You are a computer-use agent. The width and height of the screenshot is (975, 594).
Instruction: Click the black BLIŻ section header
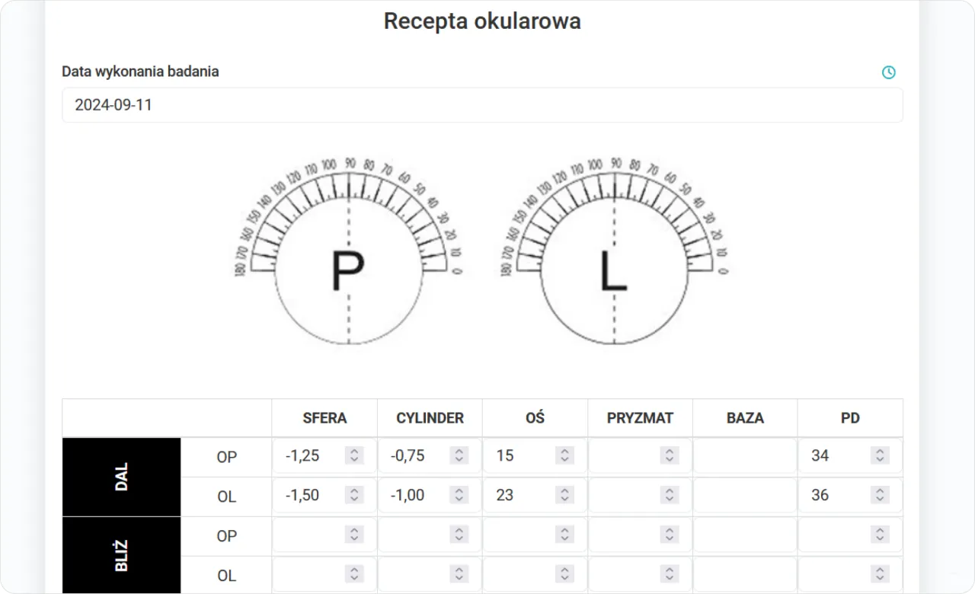point(121,554)
